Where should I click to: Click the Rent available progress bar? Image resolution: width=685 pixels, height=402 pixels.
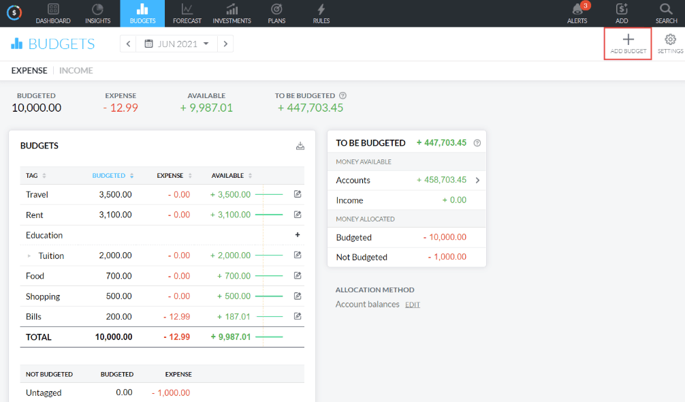269,215
